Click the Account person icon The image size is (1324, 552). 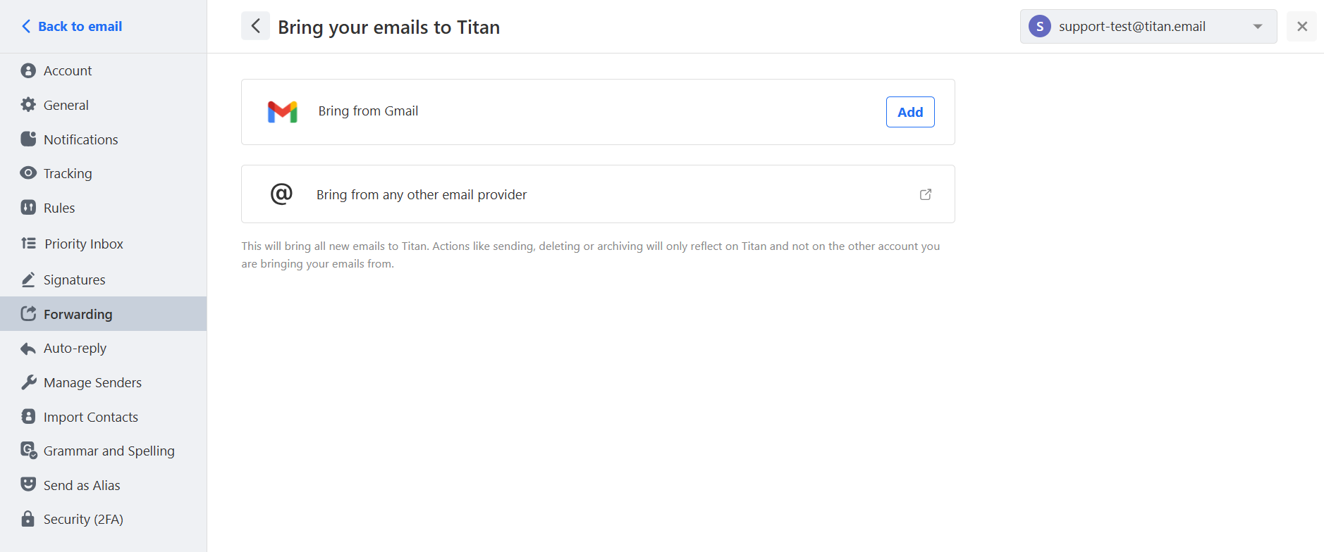click(28, 70)
